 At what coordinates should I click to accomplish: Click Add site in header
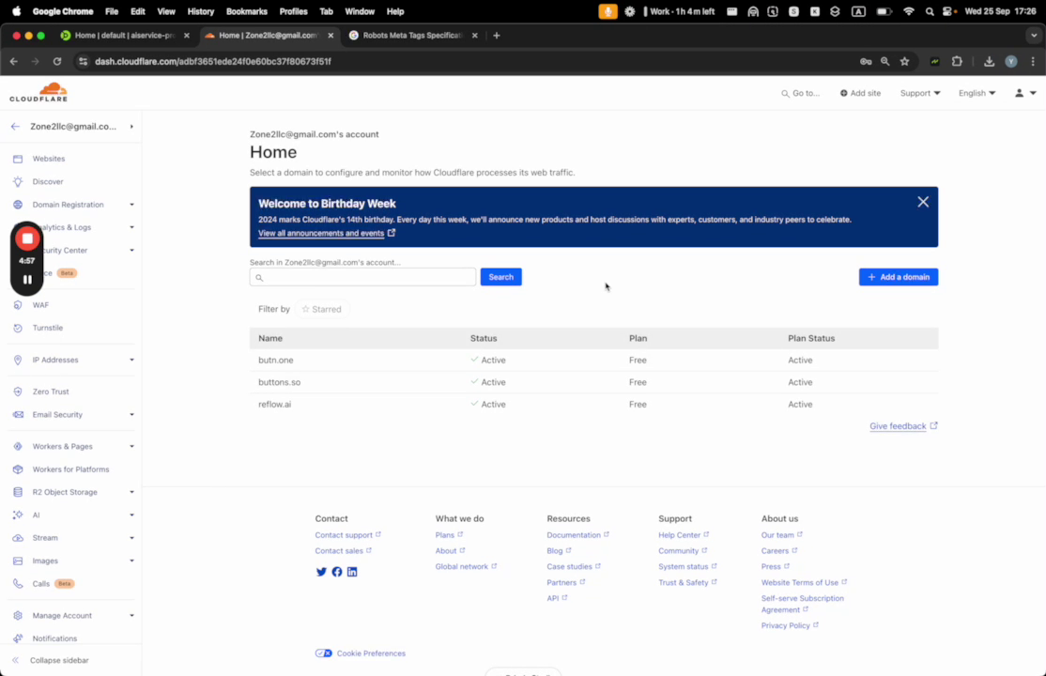[x=860, y=93]
